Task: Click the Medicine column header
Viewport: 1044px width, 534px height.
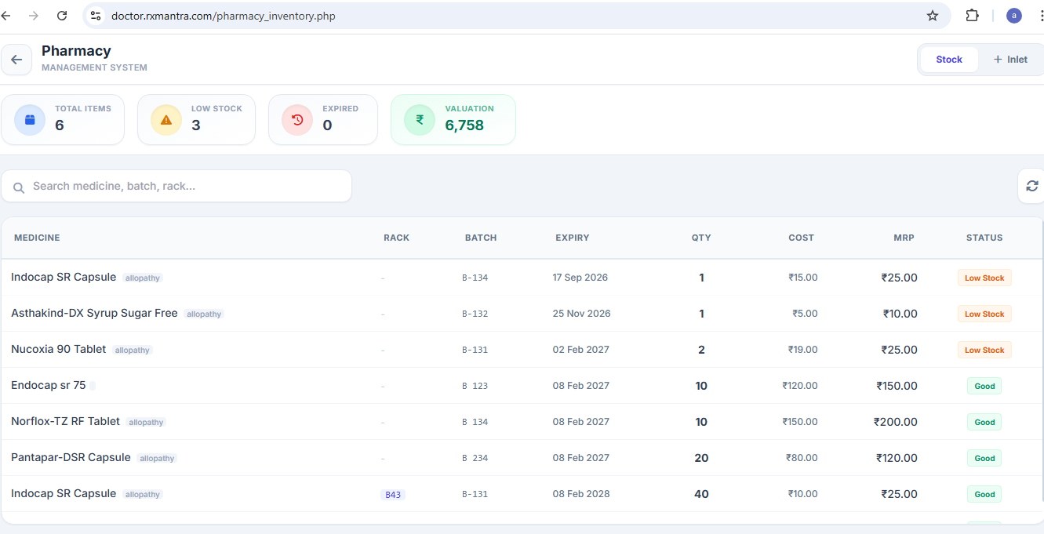Action: [x=37, y=238]
